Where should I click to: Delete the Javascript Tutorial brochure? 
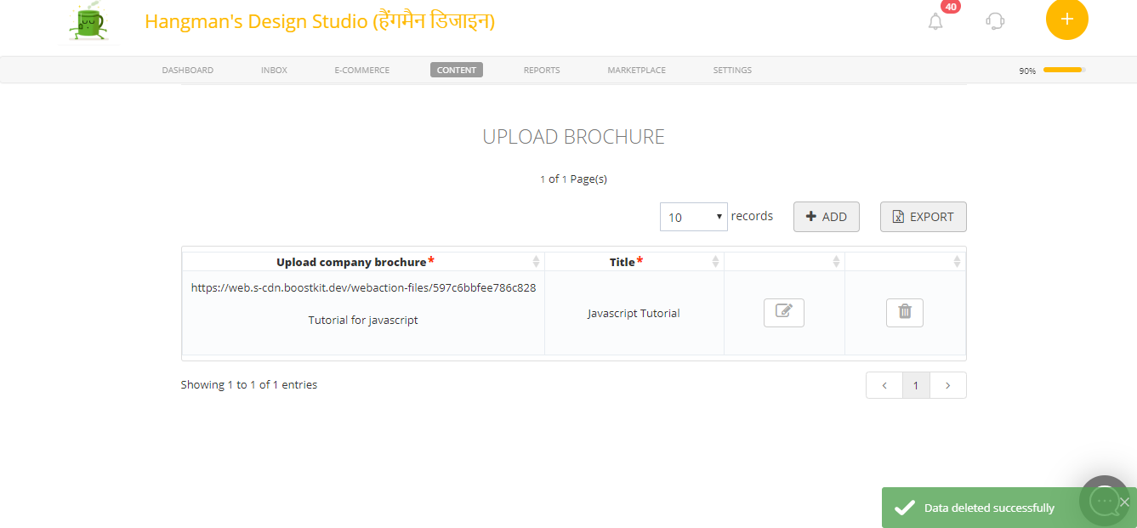(x=904, y=312)
